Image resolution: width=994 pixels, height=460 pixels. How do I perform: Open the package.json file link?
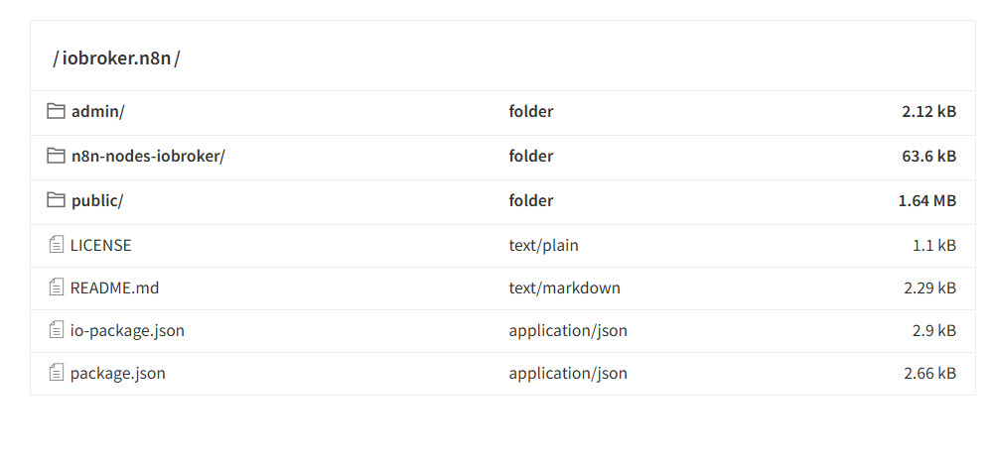click(x=117, y=373)
